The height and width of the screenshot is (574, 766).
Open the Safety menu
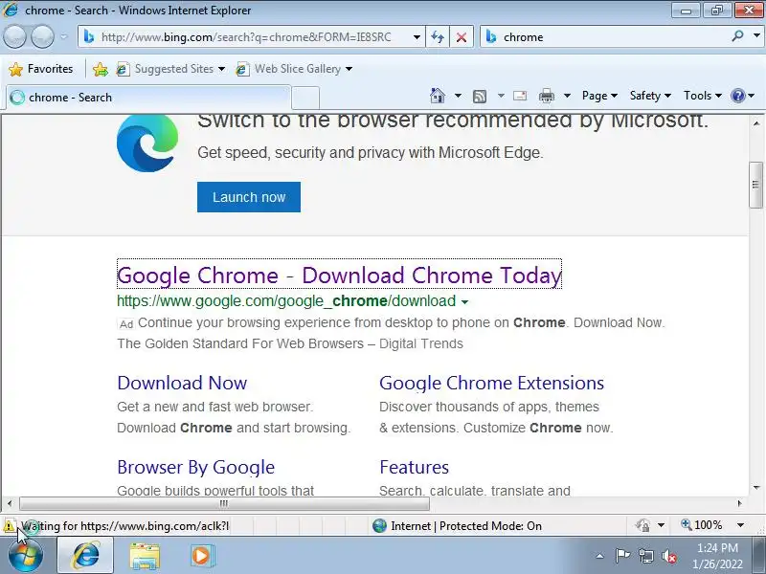650,96
